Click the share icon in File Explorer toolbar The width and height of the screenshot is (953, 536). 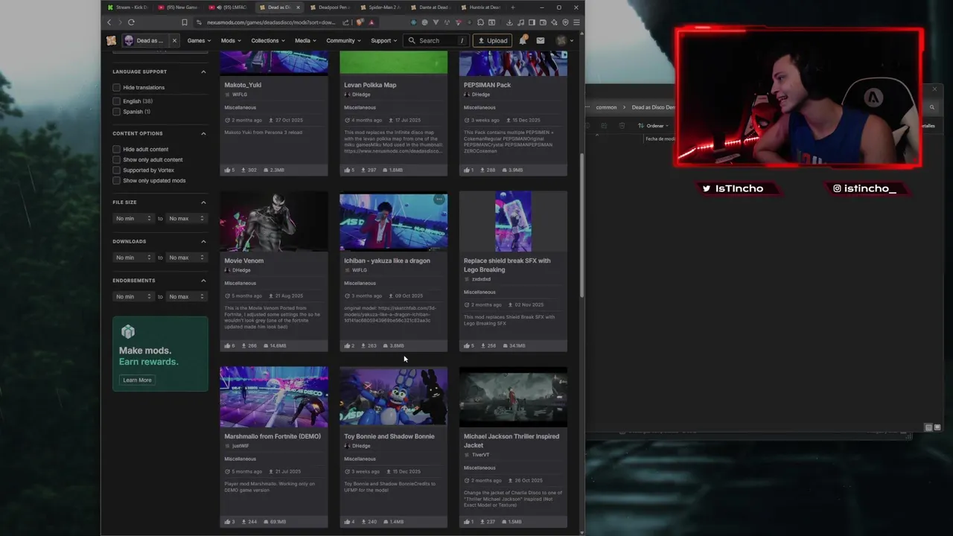click(x=604, y=126)
